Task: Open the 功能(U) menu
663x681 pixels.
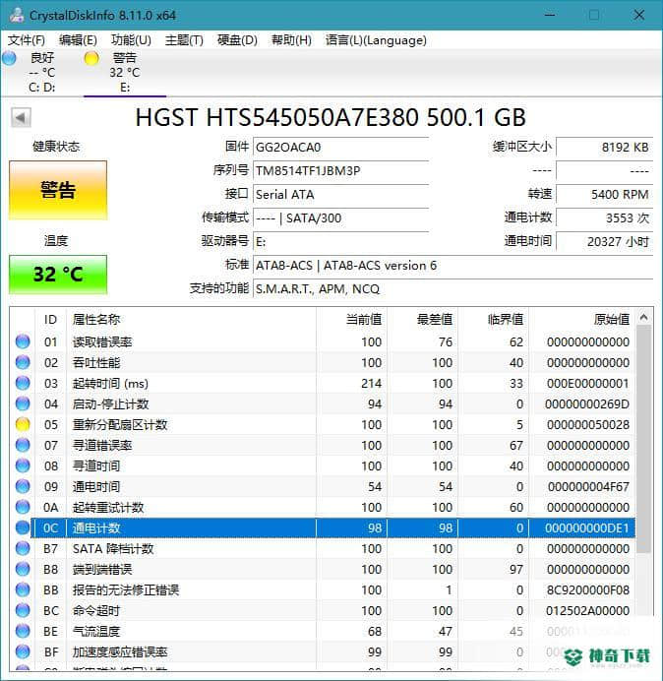Action: pos(131,40)
